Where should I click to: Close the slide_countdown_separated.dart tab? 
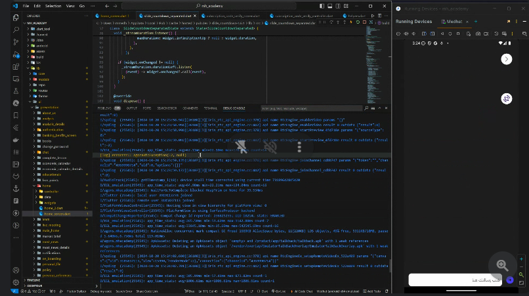pos(195,16)
